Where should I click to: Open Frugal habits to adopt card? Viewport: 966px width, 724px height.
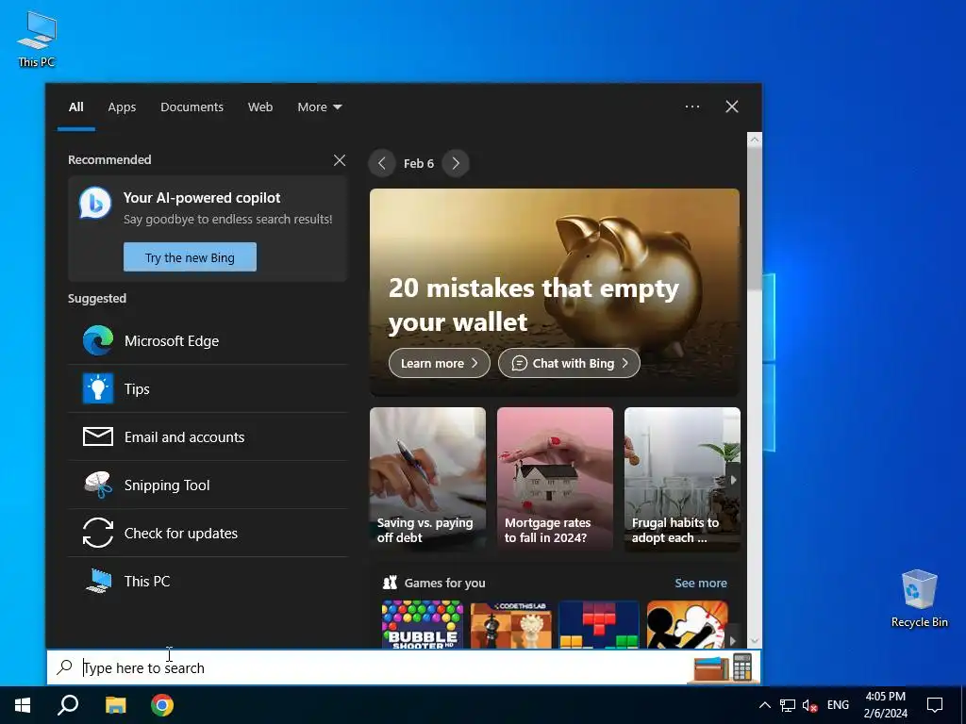coord(682,478)
